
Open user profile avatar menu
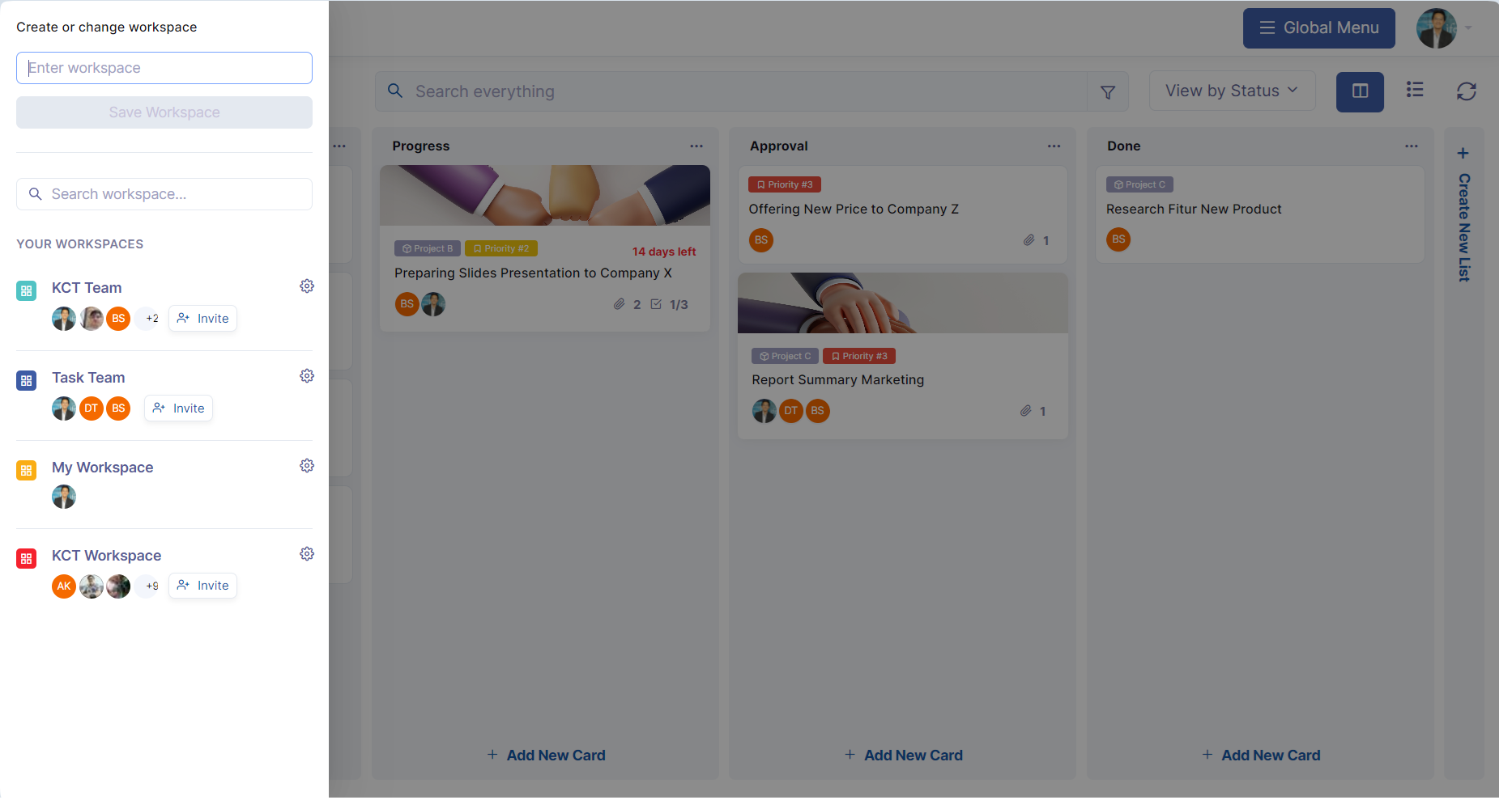point(1437,28)
